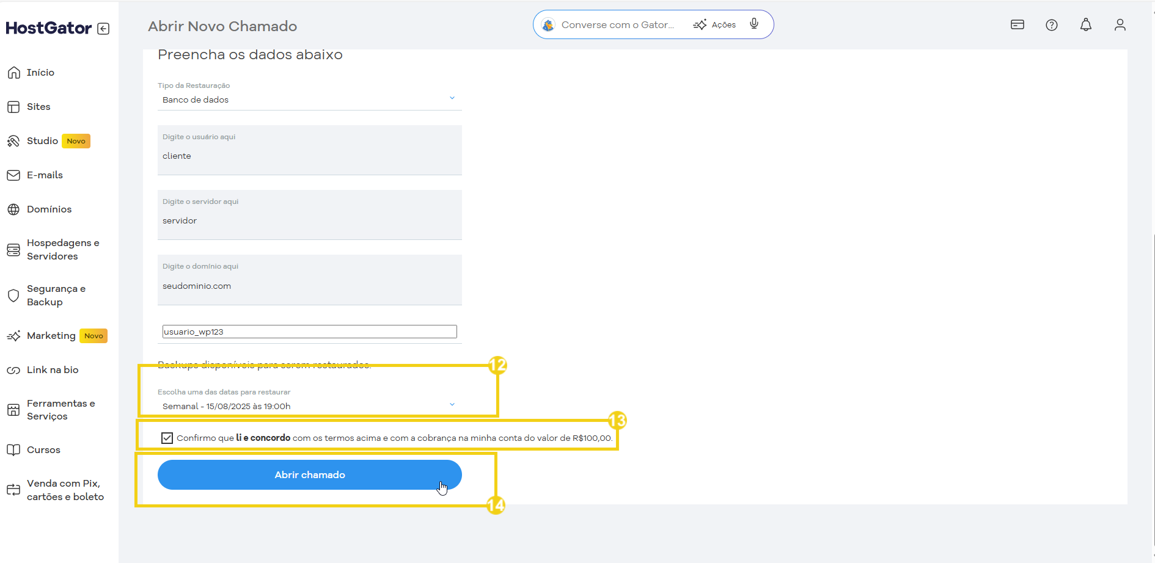This screenshot has width=1155, height=563.
Task: Click the Venda com Pix icon
Action: [x=13, y=490]
